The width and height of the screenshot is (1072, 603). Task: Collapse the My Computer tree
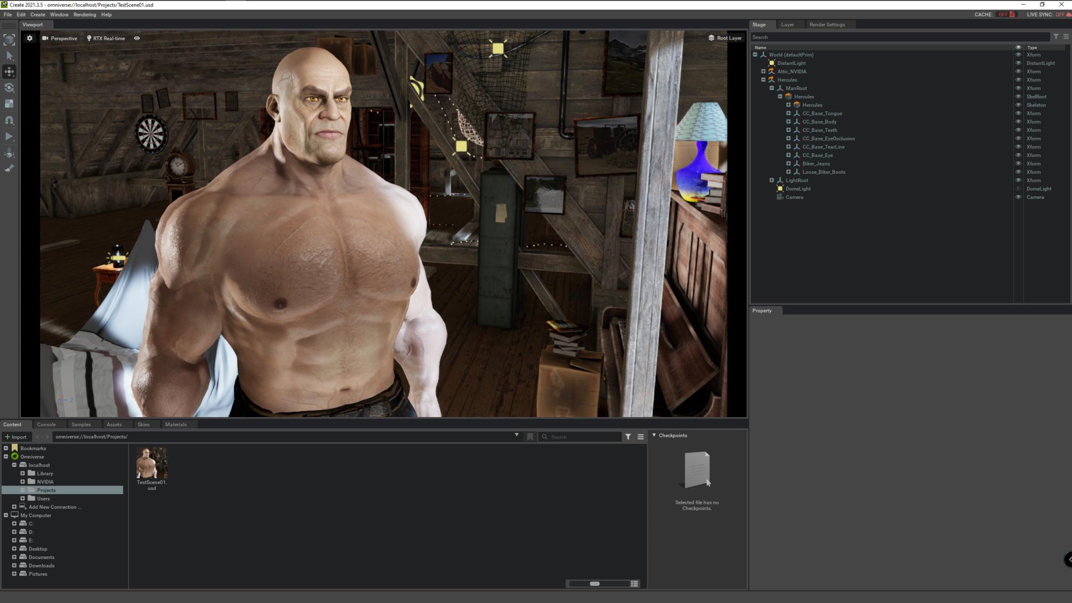pos(6,515)
